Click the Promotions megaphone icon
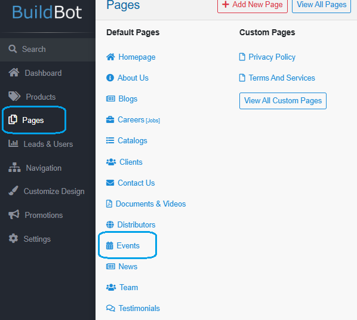This screenshot has width=357, height=320. click(14, 214)
